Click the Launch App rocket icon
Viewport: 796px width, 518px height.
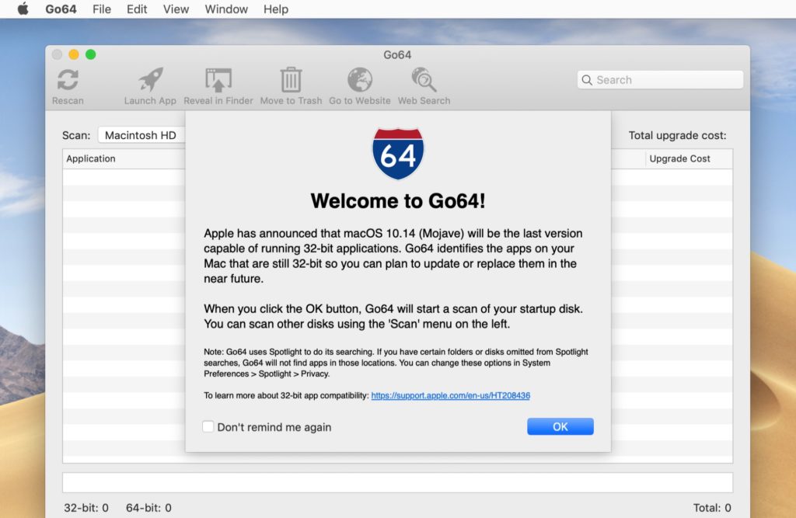pyautogui.click(x=150, y=80)
